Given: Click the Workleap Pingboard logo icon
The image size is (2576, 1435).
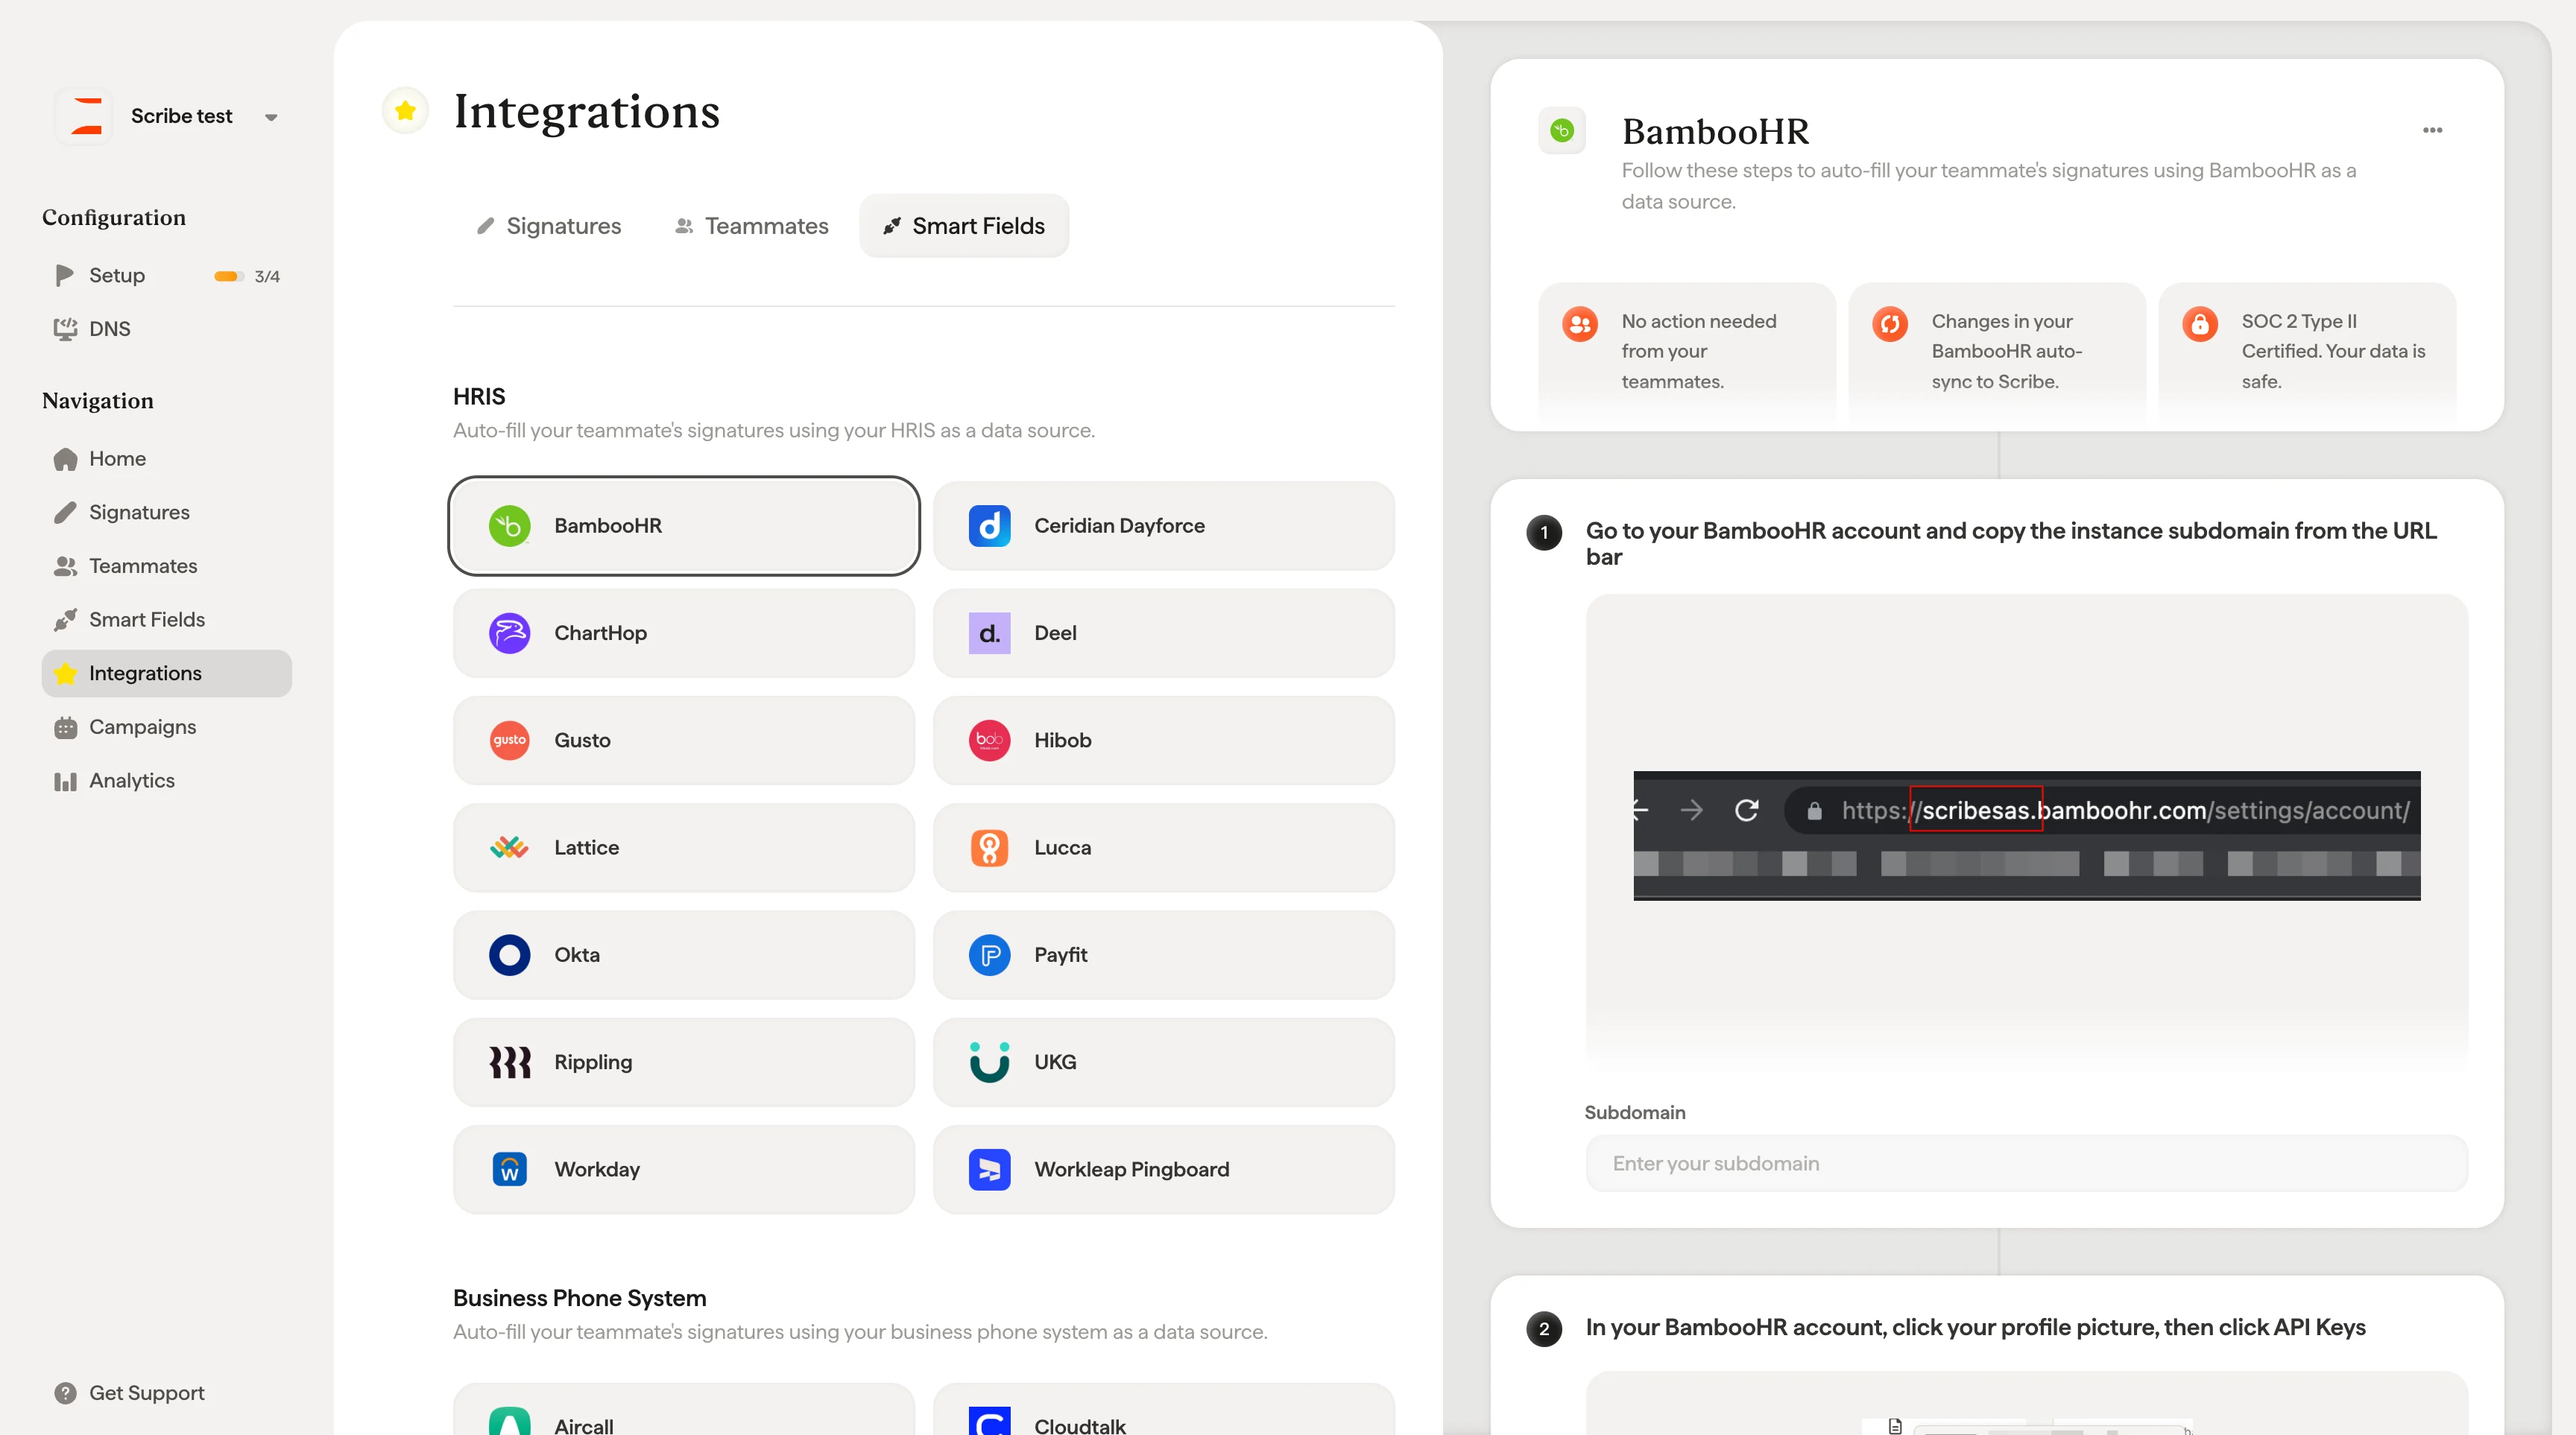Looking at the screenshot, I should pos(989,1169).
